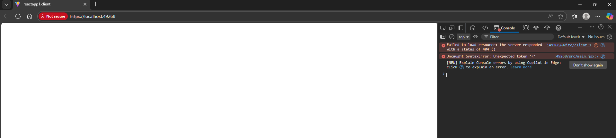
Task: Clear console with the circle-slash icon
Action: pos(452,37)
